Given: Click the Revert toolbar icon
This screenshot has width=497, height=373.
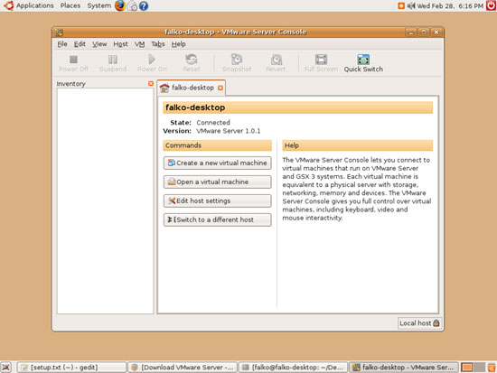Looking at the screenshot, I should click(x=277, y=60).
